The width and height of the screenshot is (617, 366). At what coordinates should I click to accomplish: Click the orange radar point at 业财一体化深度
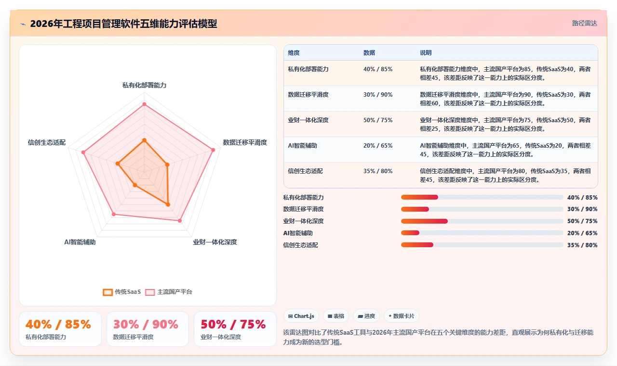168,204
